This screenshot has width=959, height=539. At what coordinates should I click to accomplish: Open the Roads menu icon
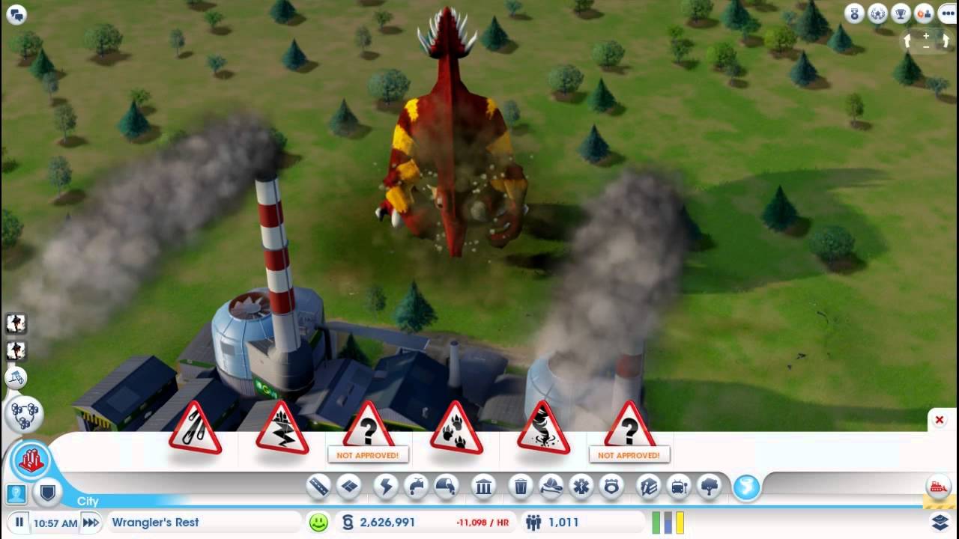[318, 487]
